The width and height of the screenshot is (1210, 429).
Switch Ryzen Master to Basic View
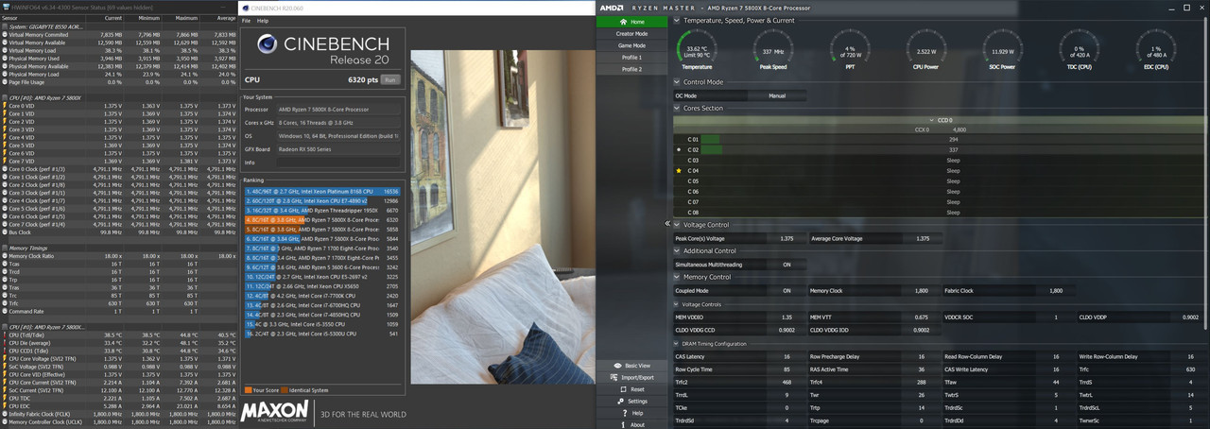click(x=631, y=366)
